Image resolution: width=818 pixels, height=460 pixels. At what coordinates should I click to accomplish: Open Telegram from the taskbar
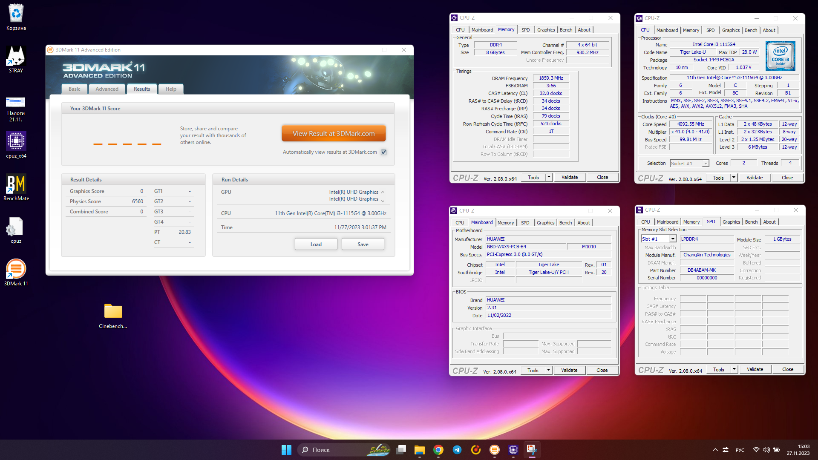[x=457, y=450]
